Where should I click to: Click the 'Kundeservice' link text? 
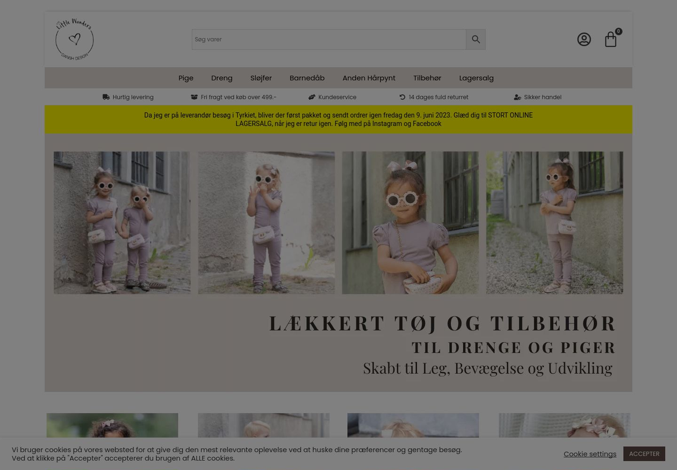tap(337, 97)
